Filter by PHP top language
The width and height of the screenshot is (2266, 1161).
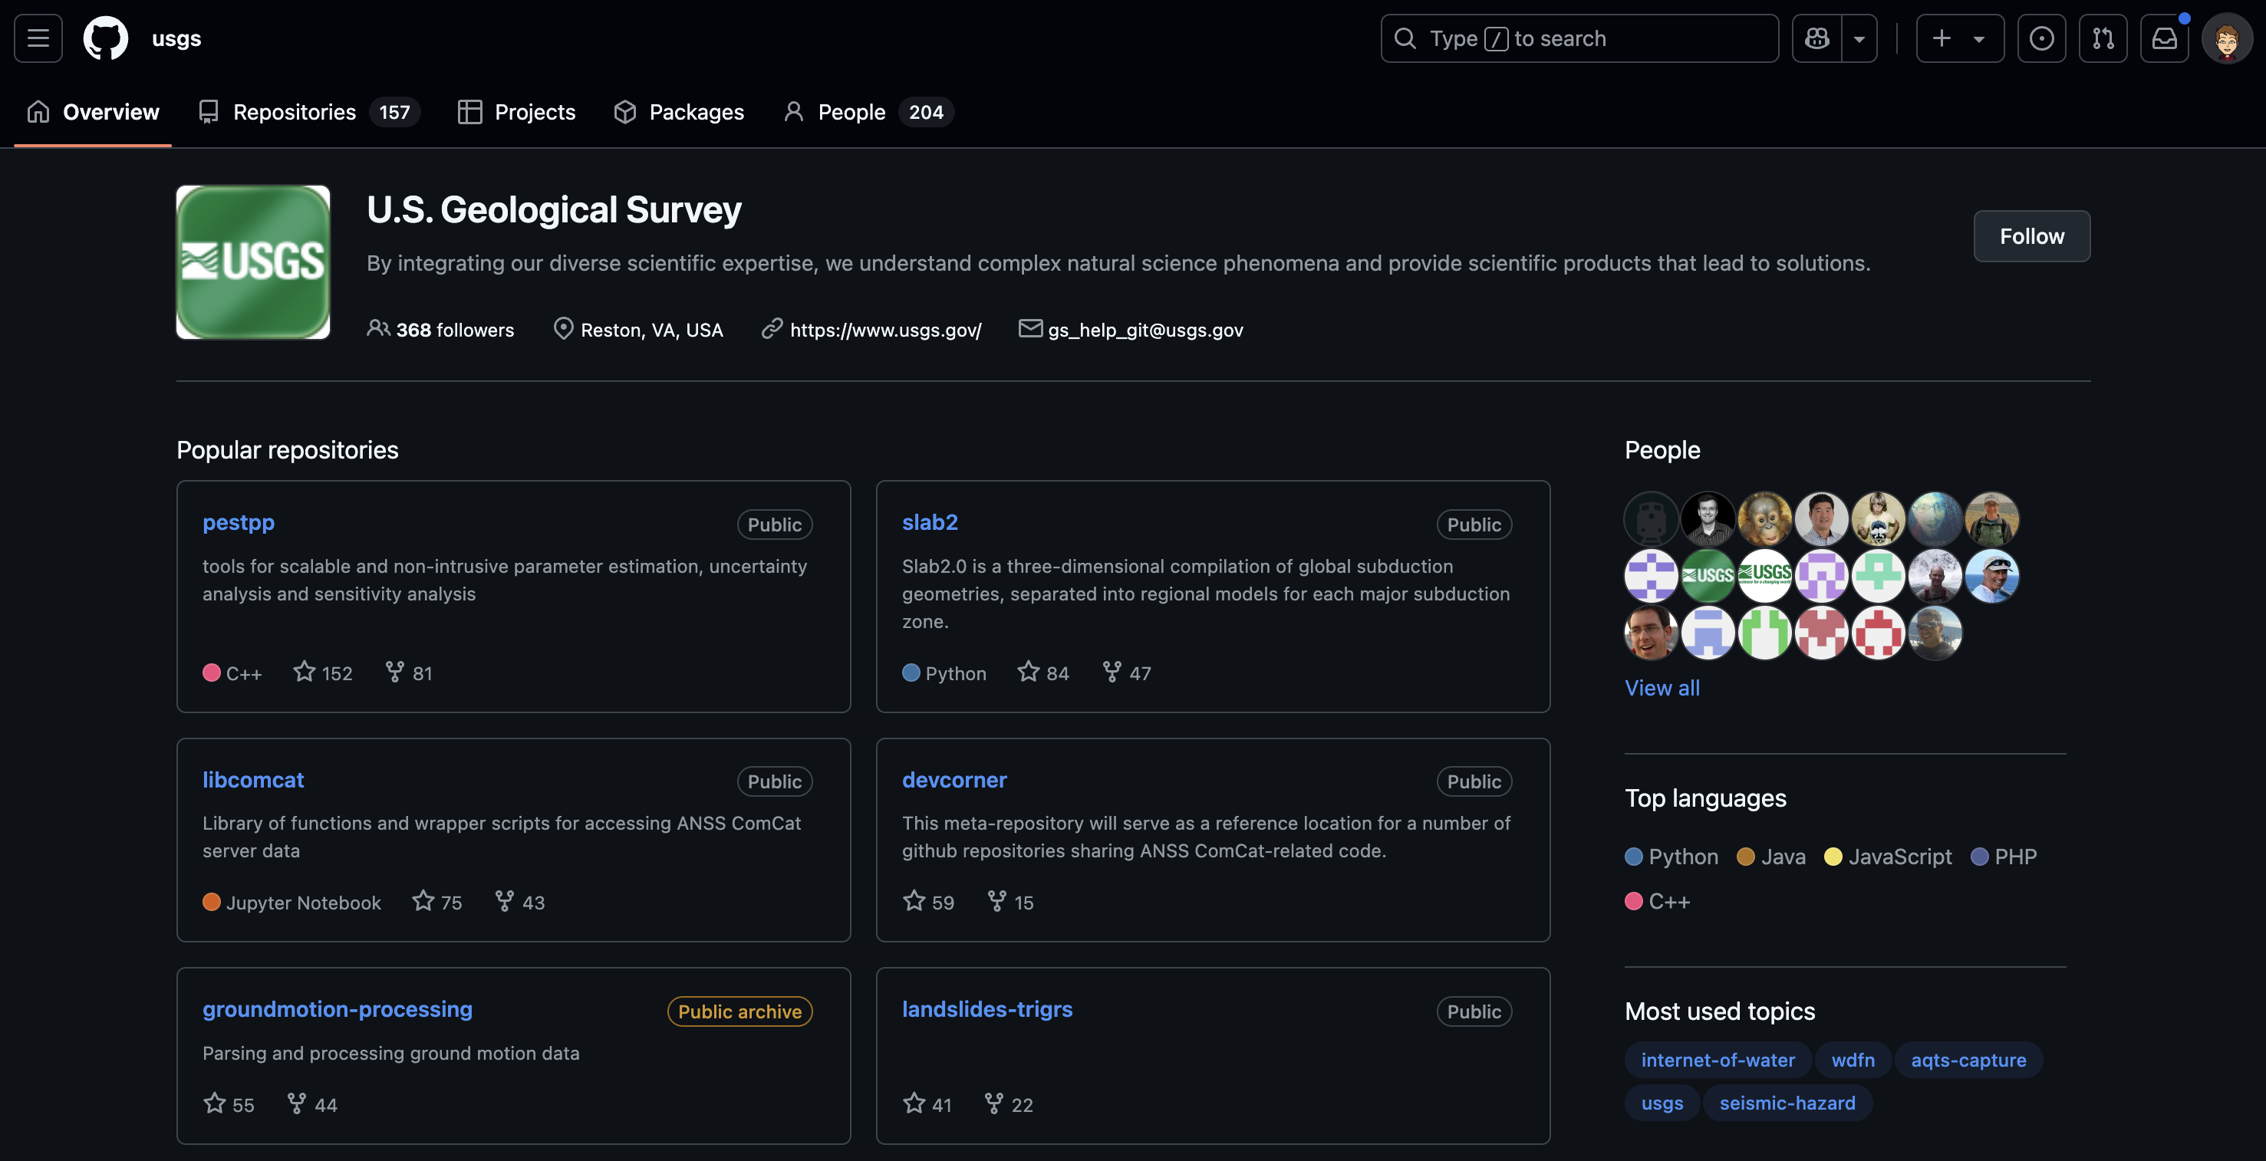coord(2004,856)
